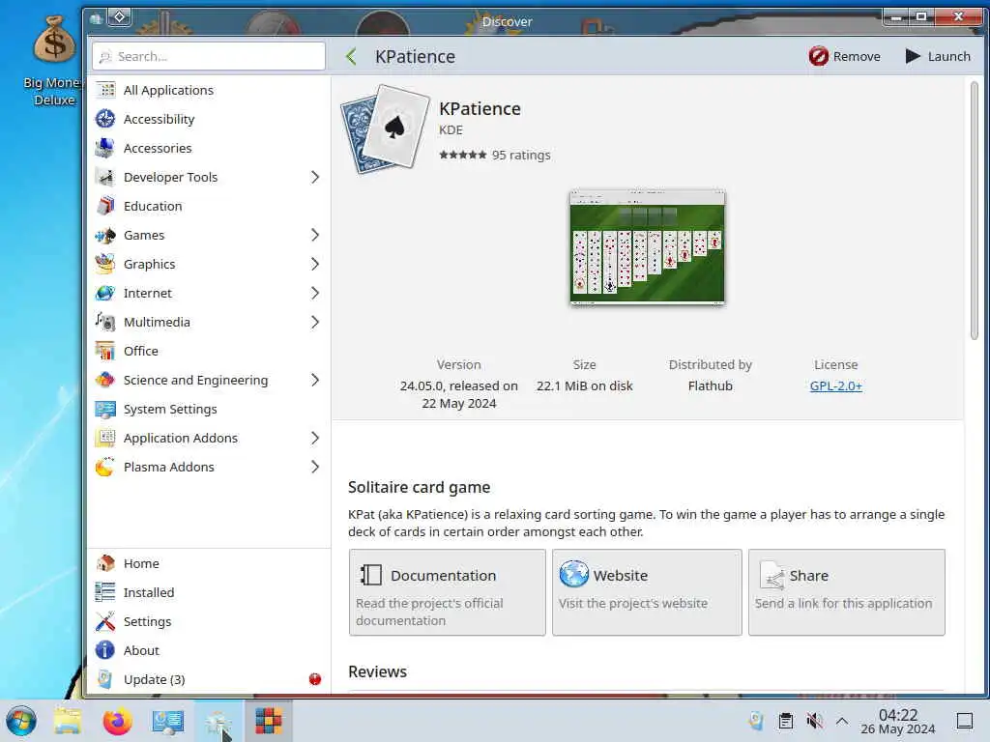Click the Search input field
Image resolution: width=990 pixels, height=742 pixels.
209,56
